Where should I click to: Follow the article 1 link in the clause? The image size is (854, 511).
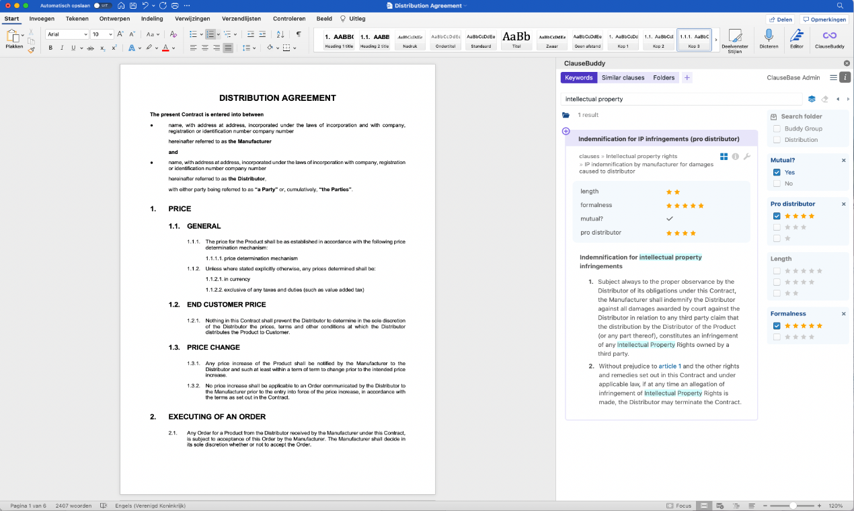[670, 366]
